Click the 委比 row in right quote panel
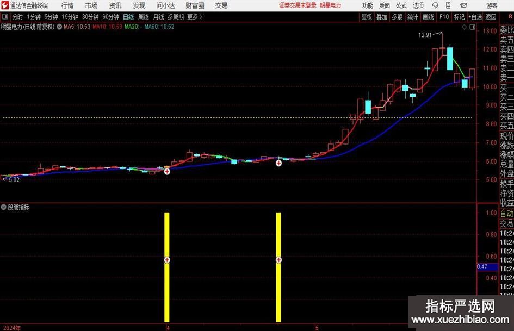514x331 pixels. pyautogui.click(x=507, y=30)
